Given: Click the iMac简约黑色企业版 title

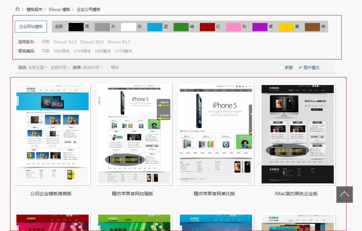Looking at the screenshot, I should [296, 194].
